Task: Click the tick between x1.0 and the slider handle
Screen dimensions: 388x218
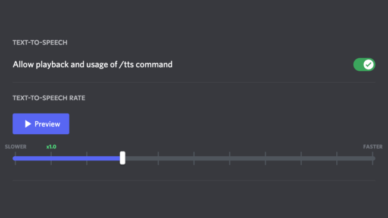Action: 87,158
